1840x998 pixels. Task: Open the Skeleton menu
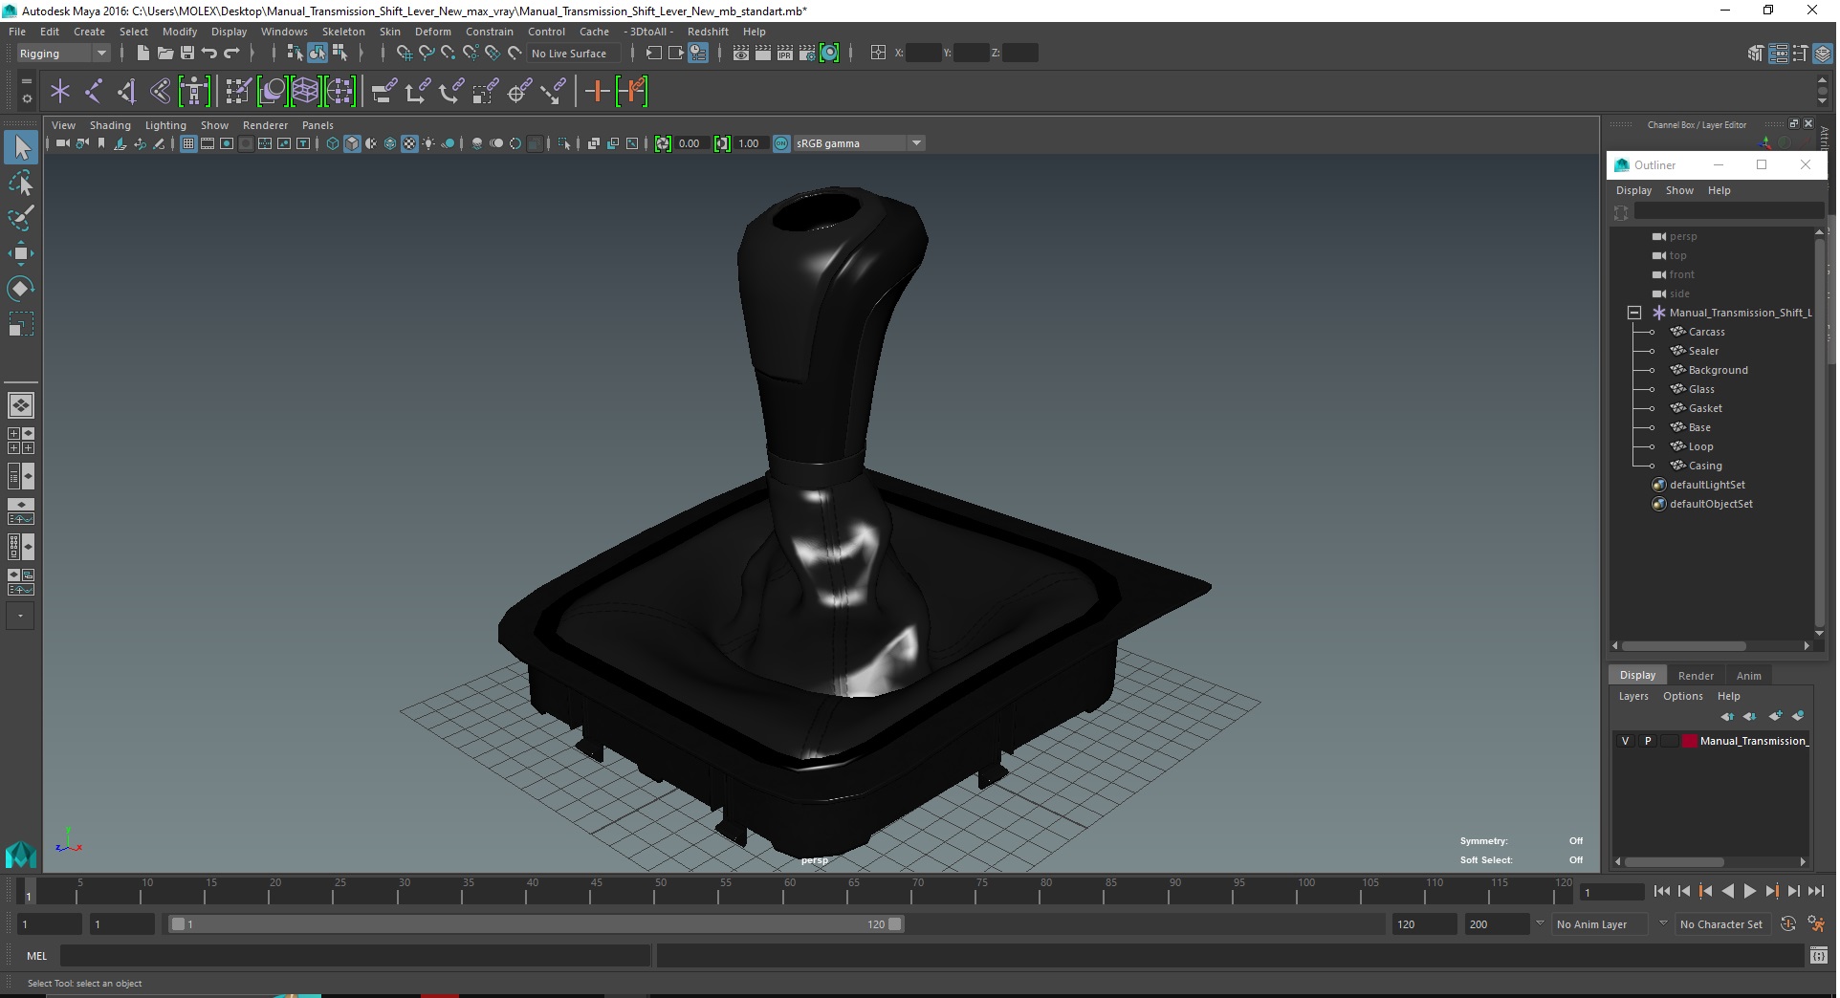click(343, 32)
